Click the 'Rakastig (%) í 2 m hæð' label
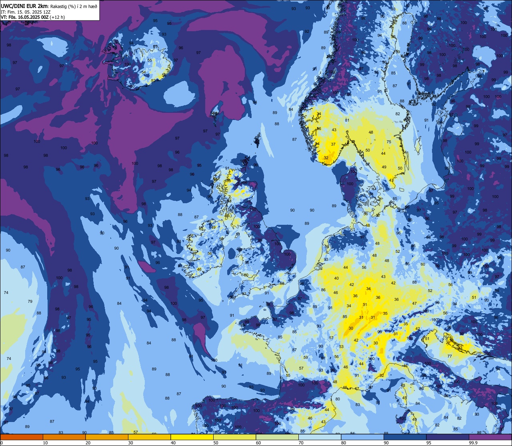The height and width of the screenshot is (446, 512). point(74,6)
